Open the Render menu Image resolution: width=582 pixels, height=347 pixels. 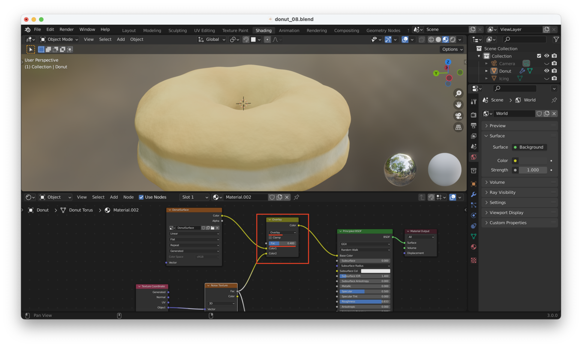tap(66, 30)
